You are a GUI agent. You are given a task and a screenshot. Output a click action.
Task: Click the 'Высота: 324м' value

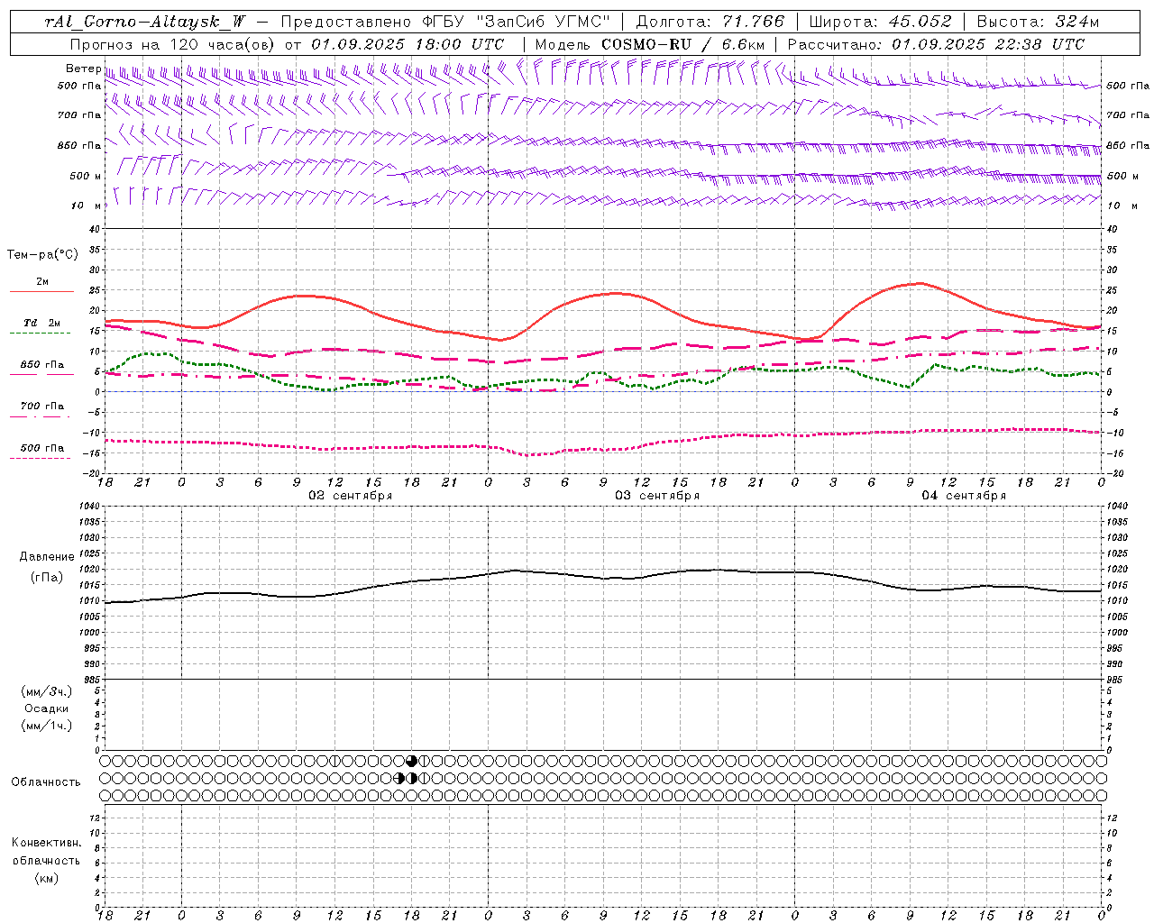tap(1038, 22)
